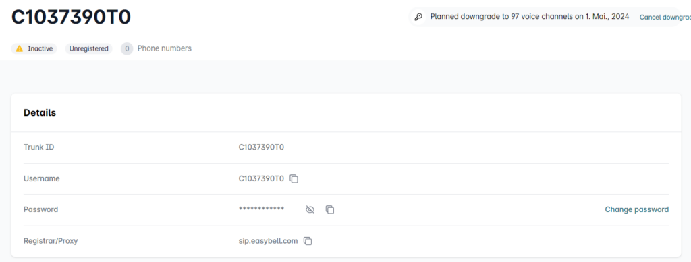Select the Inactive status badge
The height and width of the screenshot is (262, 691).
pos(34,48)
